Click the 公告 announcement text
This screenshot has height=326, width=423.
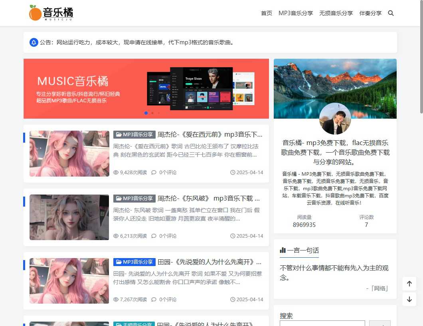click(137, 42)
